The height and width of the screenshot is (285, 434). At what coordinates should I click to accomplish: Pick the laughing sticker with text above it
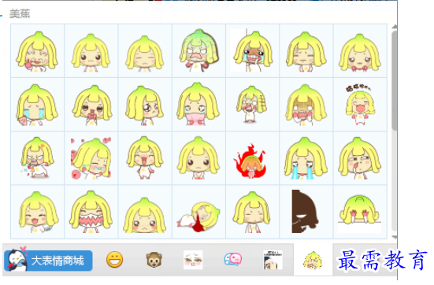[x=360, y=104]
